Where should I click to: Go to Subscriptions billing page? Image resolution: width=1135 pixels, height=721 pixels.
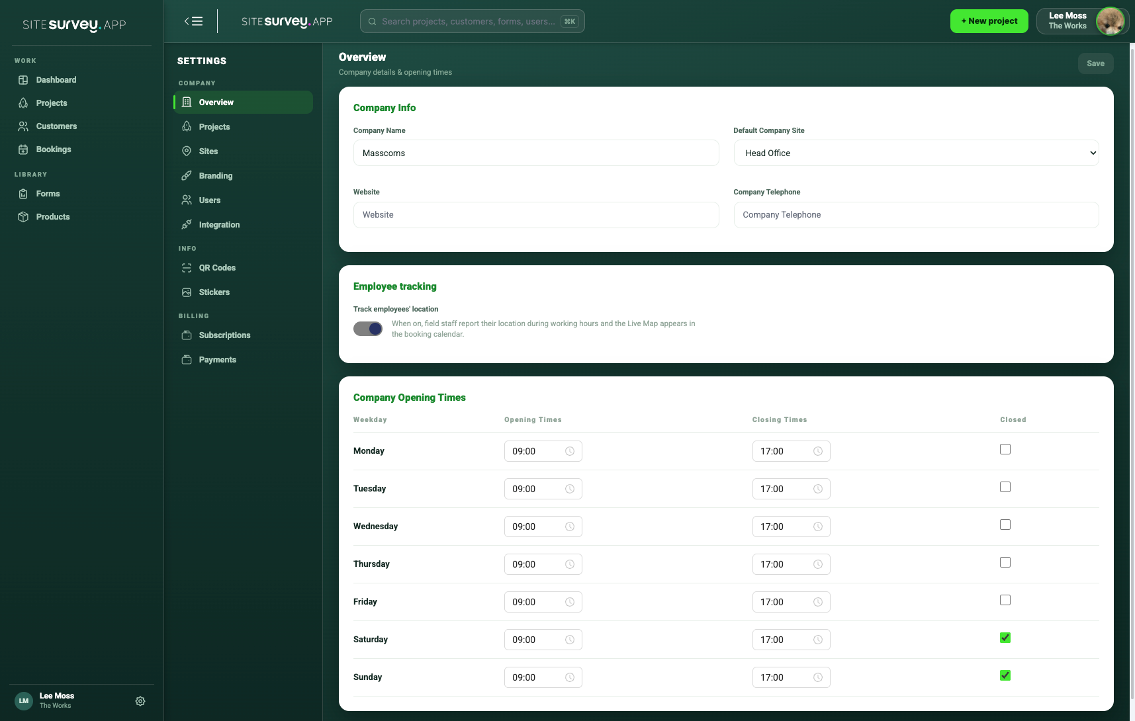(x=243, y=335)
